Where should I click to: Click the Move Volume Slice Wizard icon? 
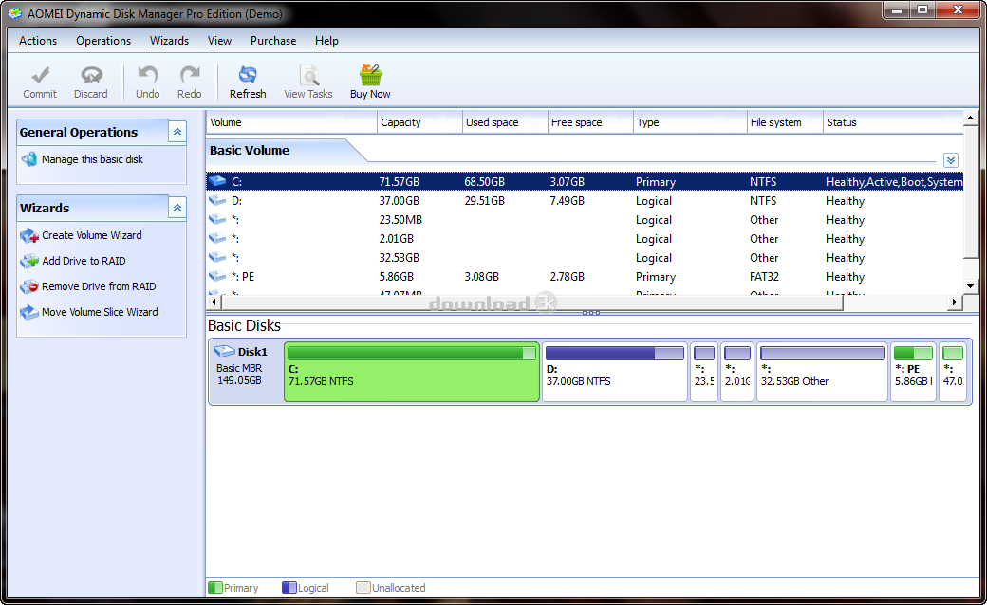29,312
